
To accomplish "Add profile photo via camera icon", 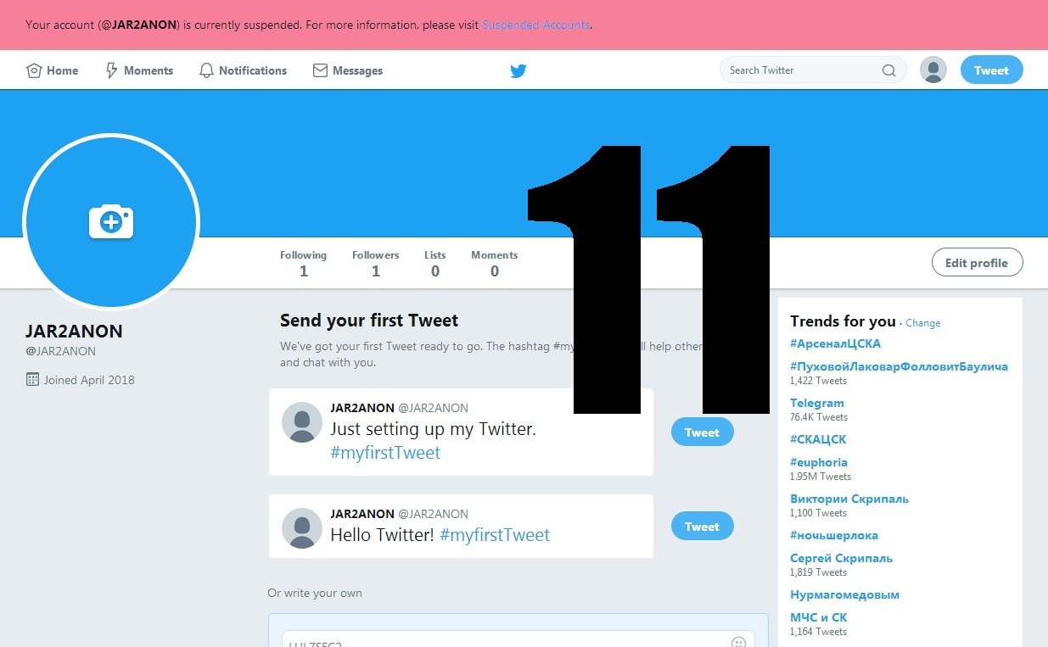I will pos(111,222).
